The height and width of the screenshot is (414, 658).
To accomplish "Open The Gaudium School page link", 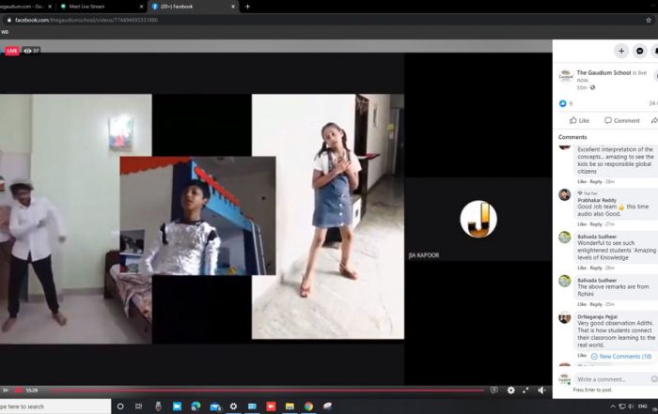I will tap(603, 72).
